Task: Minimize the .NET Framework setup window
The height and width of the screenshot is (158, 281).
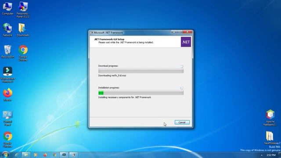Action: point(173,32)
